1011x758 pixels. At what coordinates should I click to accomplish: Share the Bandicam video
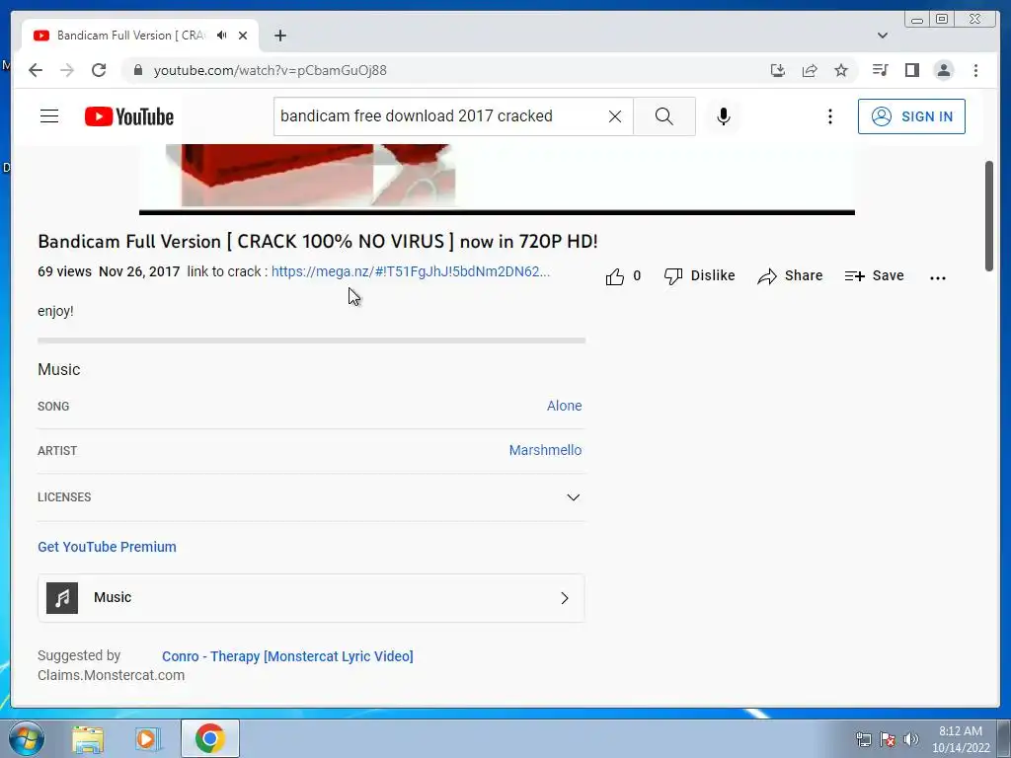click(x=790, y=276)
